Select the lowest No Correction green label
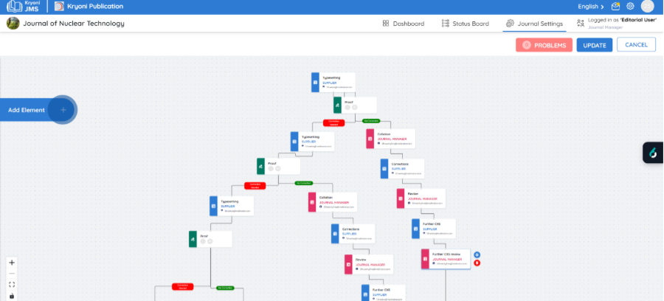 pos(225,288)
